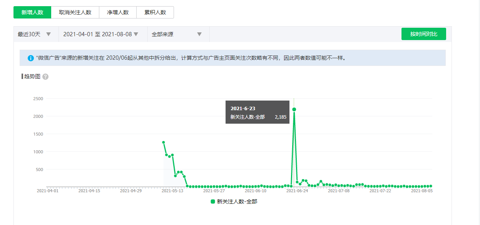The width and height of the screenshot is (480, 225).
Task: Expand the 最近30天 time range dropdown
Action: pyautogui.click(x=35, y=34)
